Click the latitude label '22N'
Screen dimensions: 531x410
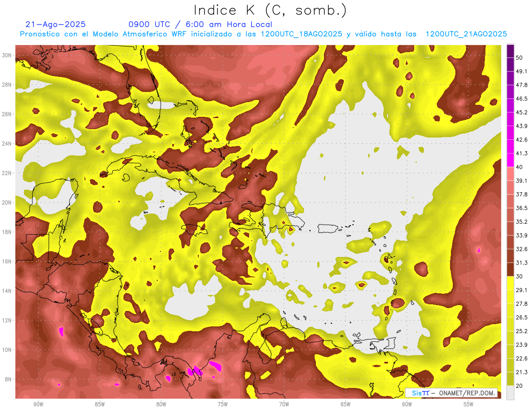[x=6, y=173]
